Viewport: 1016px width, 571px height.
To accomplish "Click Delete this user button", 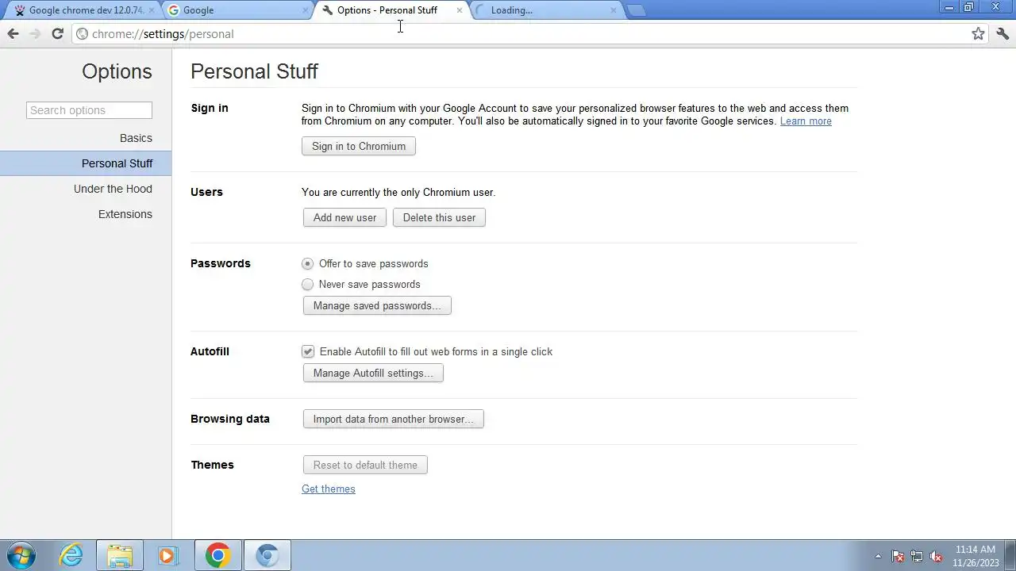I will tap(439, 217).
